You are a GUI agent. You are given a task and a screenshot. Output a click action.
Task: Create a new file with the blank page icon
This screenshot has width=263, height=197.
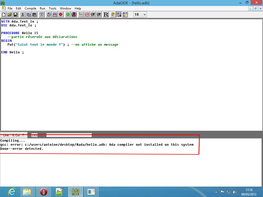tap(4, 15)
